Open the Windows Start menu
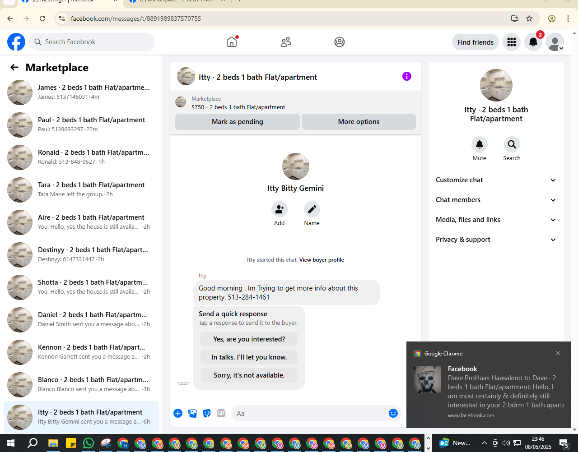This screenshot has width=578, height=452. click(11, 443)
